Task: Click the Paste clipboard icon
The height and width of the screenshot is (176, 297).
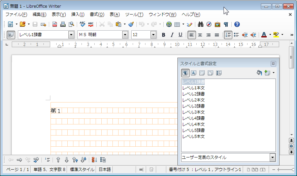Action: [x=119, y=24]
